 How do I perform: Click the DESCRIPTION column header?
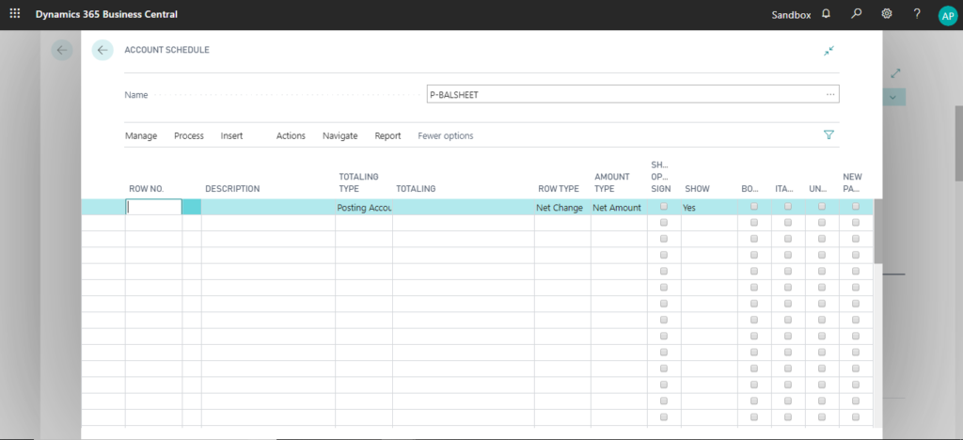click(x=232, y=189)
